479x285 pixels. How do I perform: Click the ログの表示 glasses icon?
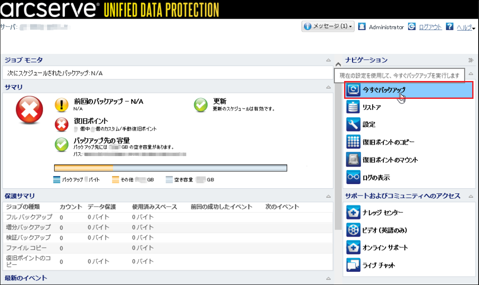[x=353, y=177]
